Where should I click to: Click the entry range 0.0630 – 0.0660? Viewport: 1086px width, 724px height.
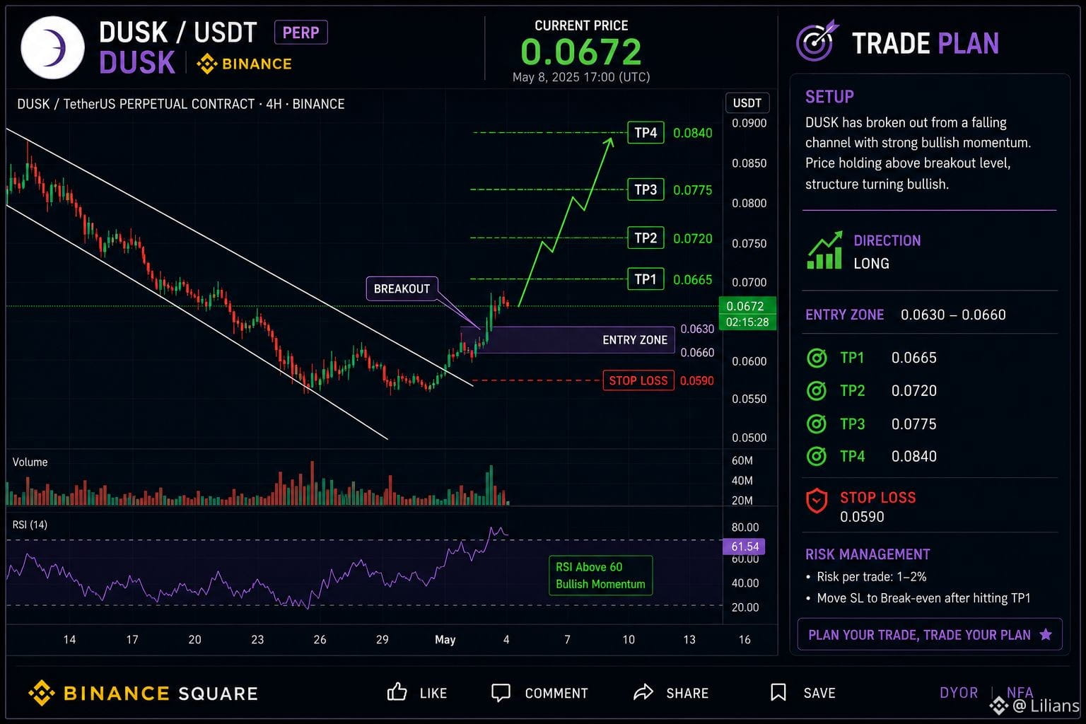pyautogui.click(x=953, y=315)
